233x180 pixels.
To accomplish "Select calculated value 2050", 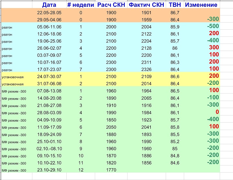I will pos(111,127).
